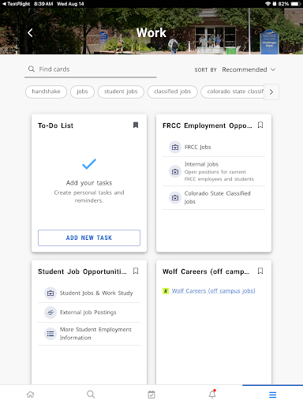The height and width of the screenshot is (404, 303).
Task: Click the Wolf Careers green logo icon
Action: click(x=166, y=291)
